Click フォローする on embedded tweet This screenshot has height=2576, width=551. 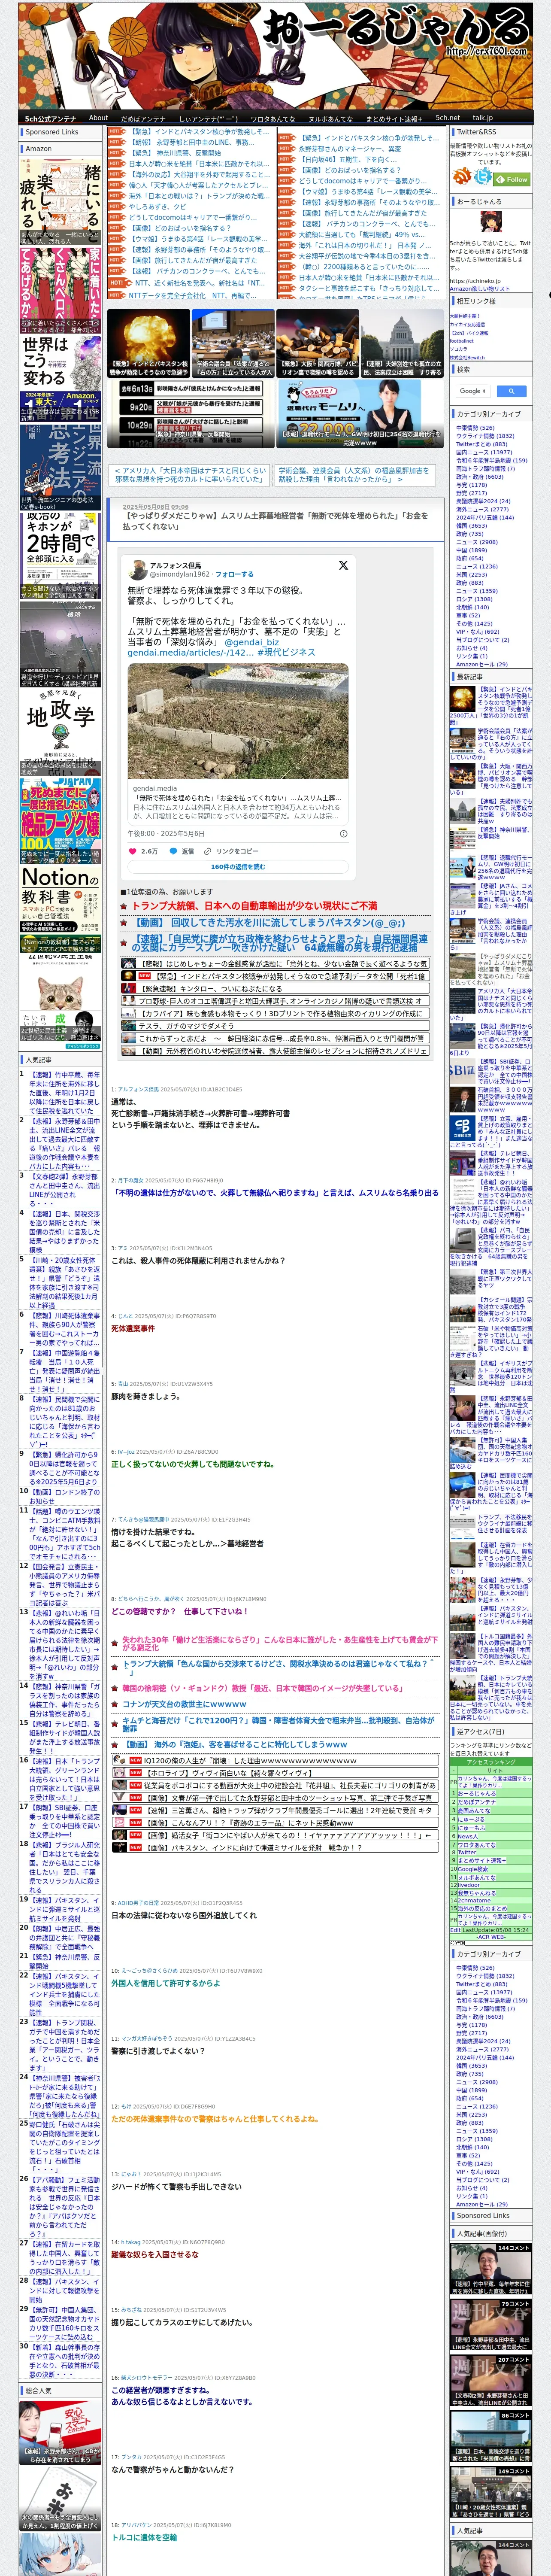coord(234,574)
